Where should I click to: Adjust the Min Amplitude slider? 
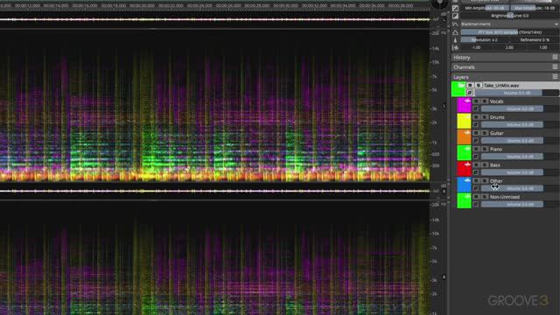[x=485, y=8]
